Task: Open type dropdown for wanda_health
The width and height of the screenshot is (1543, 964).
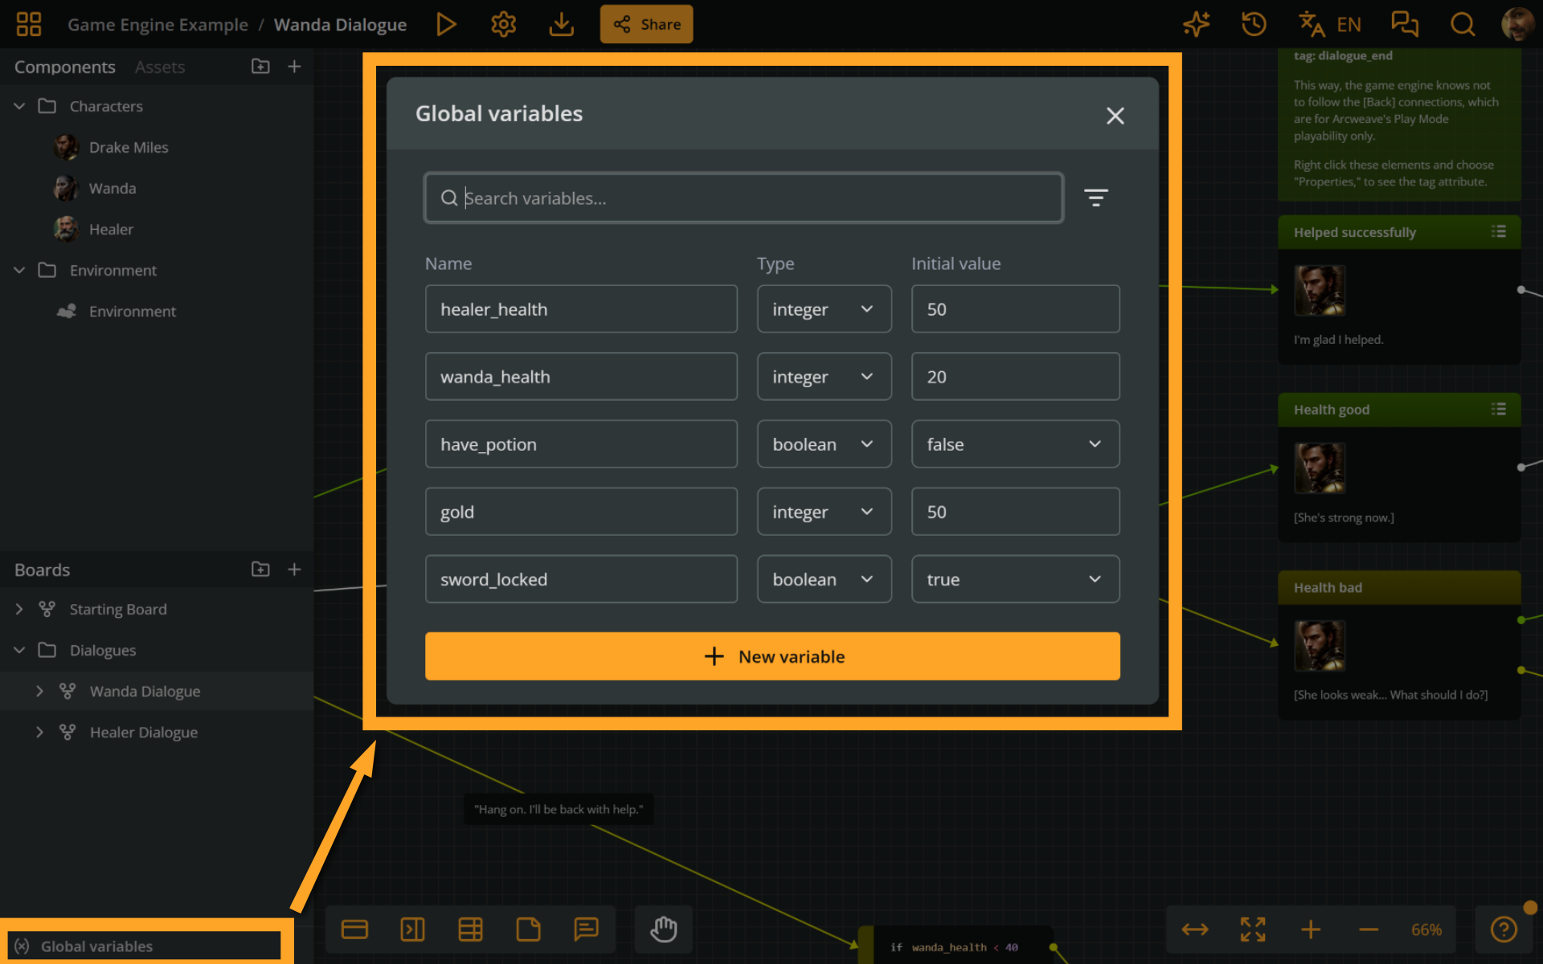Action: [824, 377]
